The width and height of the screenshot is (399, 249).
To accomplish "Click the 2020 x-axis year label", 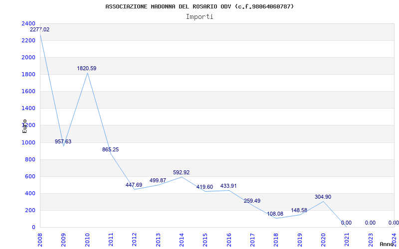I will [x=323, y=240].
